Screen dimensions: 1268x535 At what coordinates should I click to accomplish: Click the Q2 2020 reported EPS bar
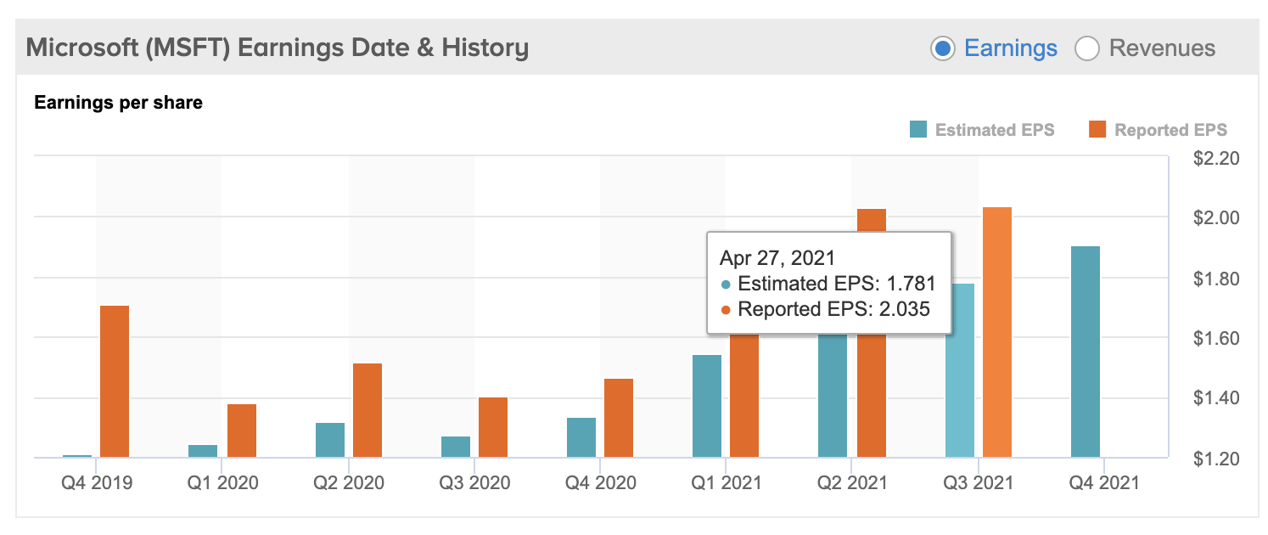367,410
